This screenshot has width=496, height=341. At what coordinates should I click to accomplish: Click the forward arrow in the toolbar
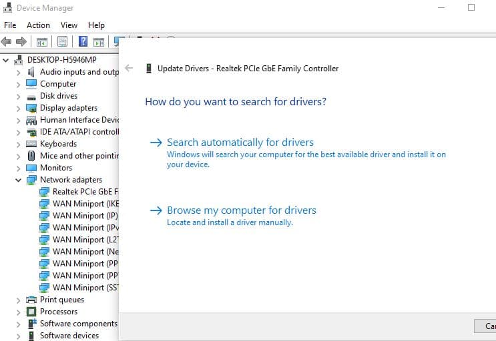click(x=21, y=41)
